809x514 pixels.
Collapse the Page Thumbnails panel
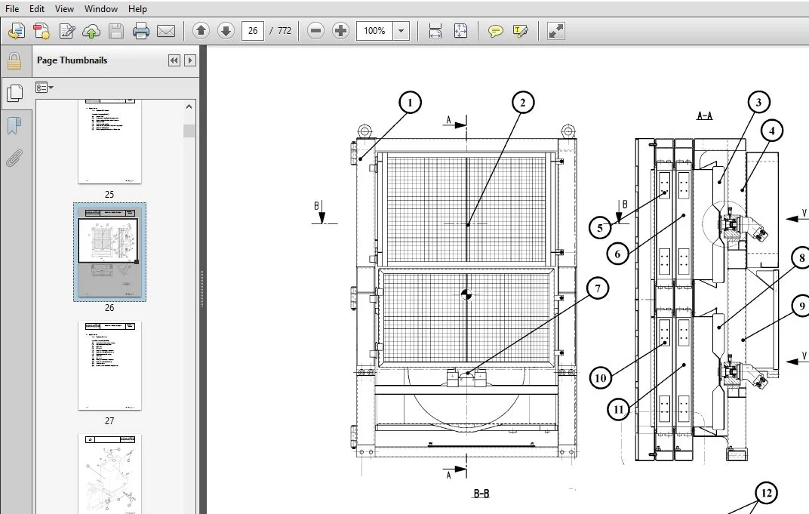pyautogui.click(x=174, y=60)
